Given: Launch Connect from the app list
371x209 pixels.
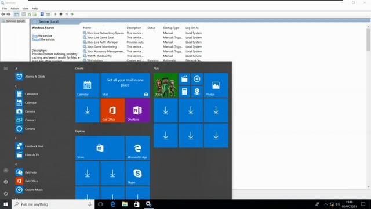Looking at the screenshot, I should (x=26, y=120).
